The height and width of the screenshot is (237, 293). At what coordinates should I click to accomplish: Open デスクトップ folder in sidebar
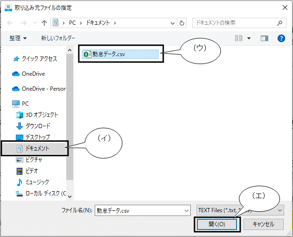click(x=33, y=137)
